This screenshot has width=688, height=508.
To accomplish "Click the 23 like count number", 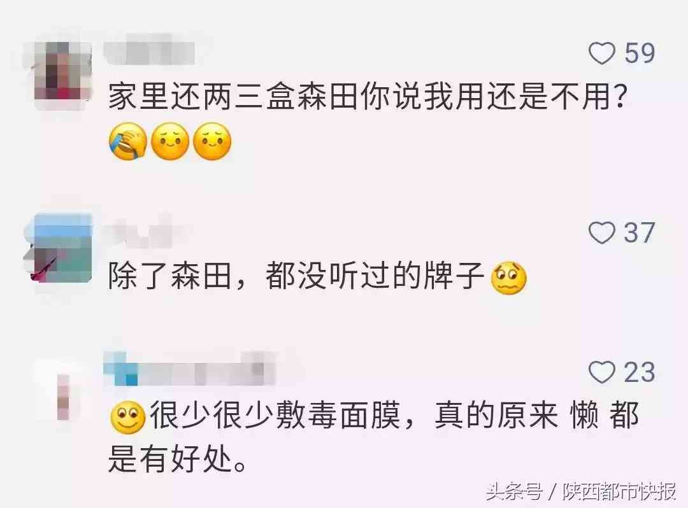I will (x=640, y=372).
